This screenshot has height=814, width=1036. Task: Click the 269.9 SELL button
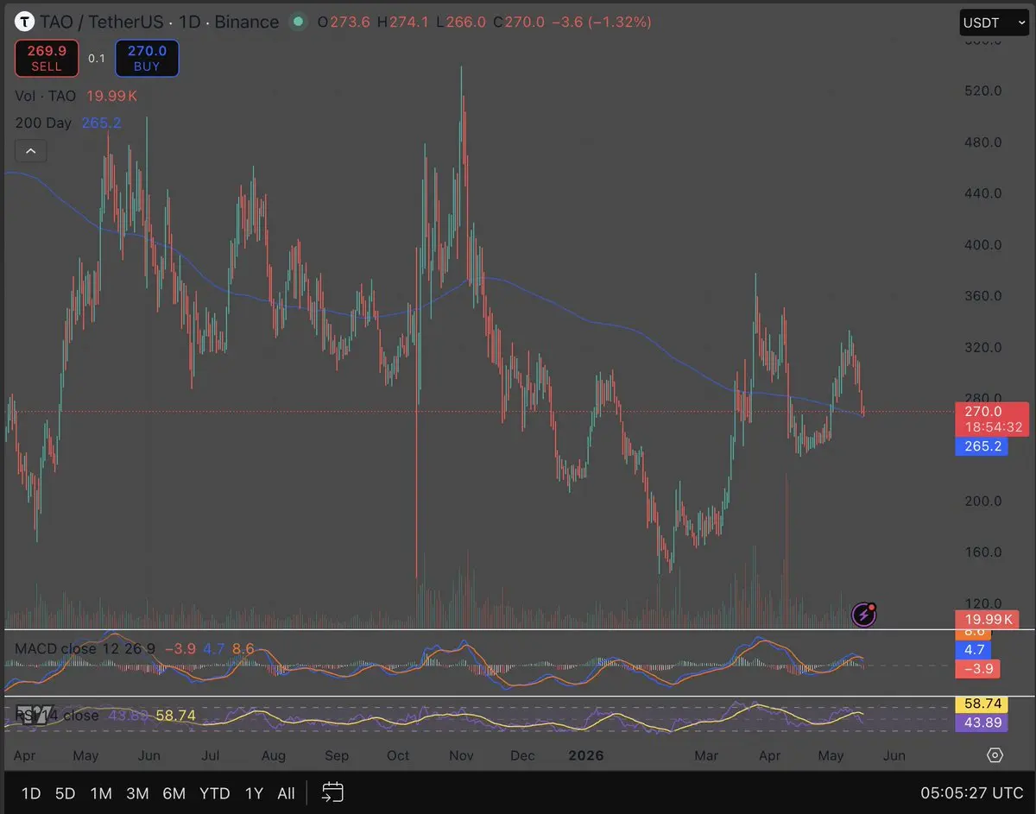click(47, 58)
